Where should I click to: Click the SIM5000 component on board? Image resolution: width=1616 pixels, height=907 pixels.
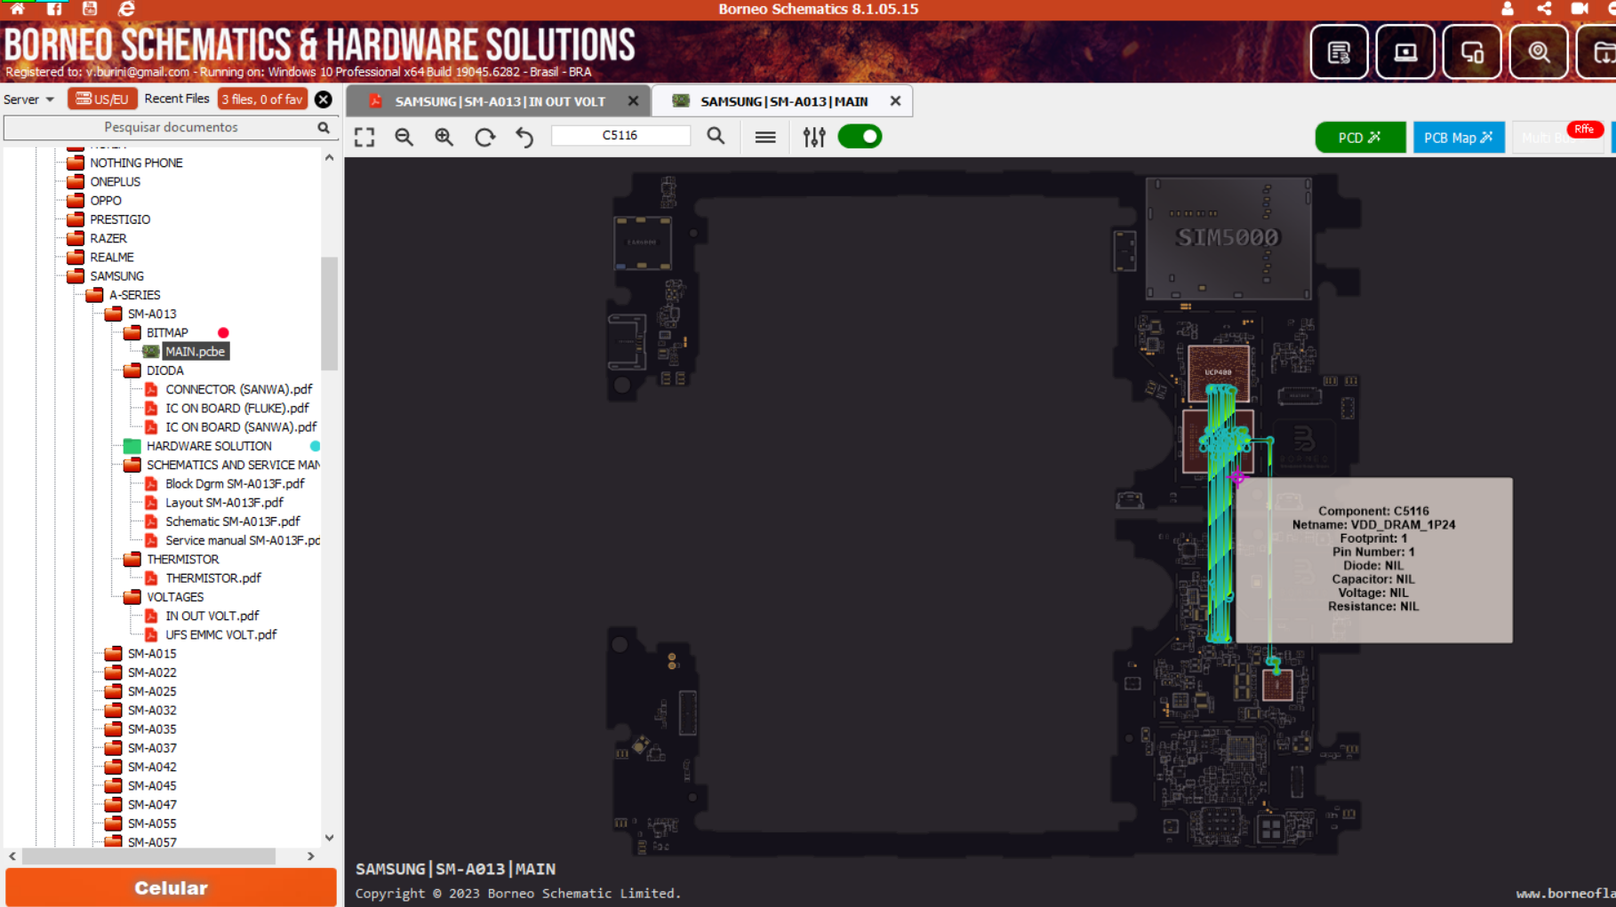pyautogui.click(x=1228, y=238)
